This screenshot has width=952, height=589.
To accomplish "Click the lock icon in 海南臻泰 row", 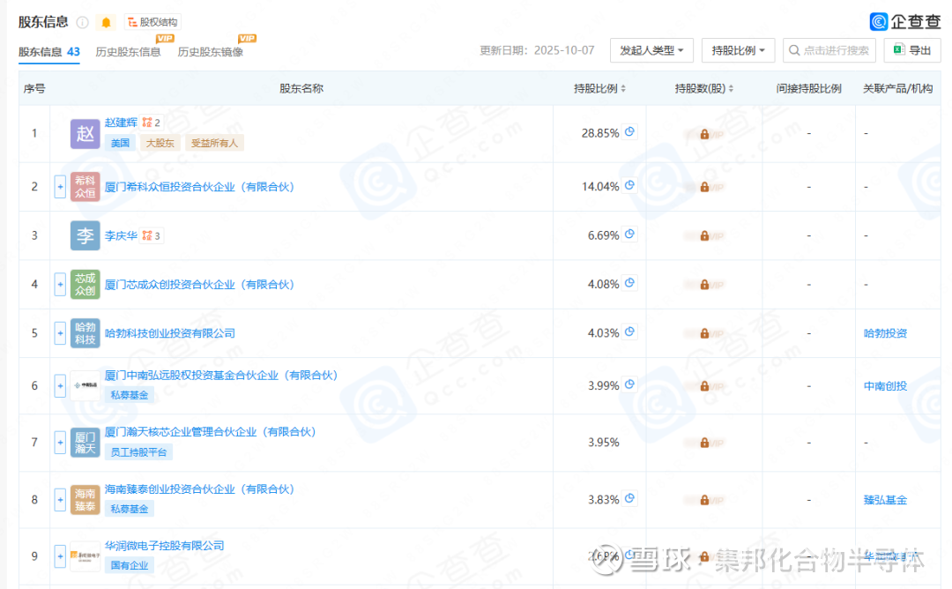I will (x=704, y=500).
